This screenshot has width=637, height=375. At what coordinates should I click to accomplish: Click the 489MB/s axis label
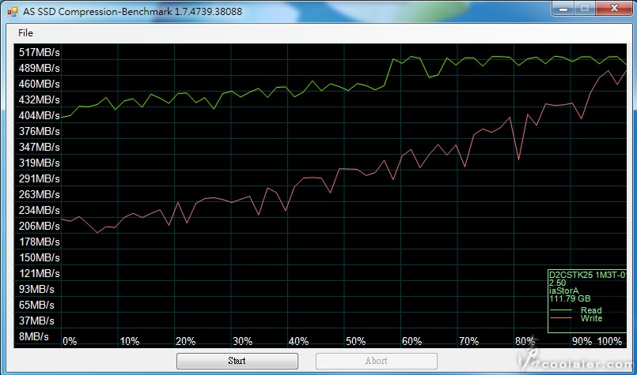pos(39,68)
